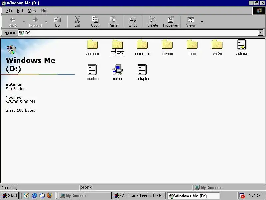Click the Forward toolbar button
266x200 pixels.
point(35,22)
